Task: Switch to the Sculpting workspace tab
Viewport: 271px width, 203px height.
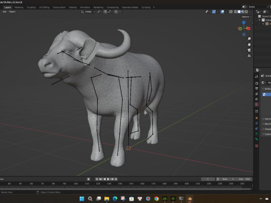Action: (31, 7)
